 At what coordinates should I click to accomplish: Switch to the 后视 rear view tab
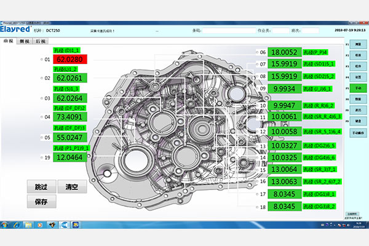[41, 41]
